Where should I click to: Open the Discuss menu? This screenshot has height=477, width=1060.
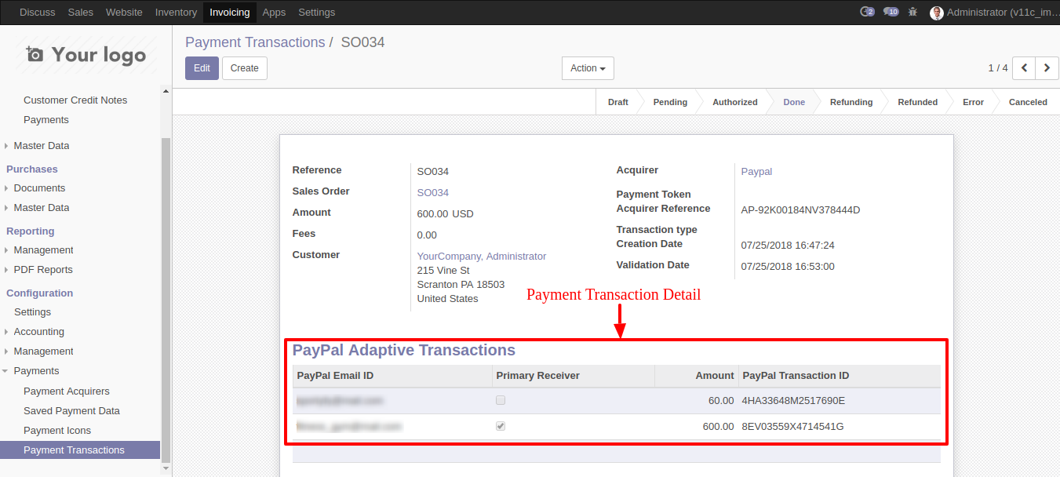37,12
